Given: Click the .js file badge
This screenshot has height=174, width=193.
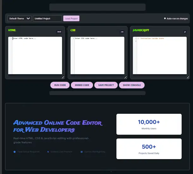Looking at the screenshot, I should (185, 32).
